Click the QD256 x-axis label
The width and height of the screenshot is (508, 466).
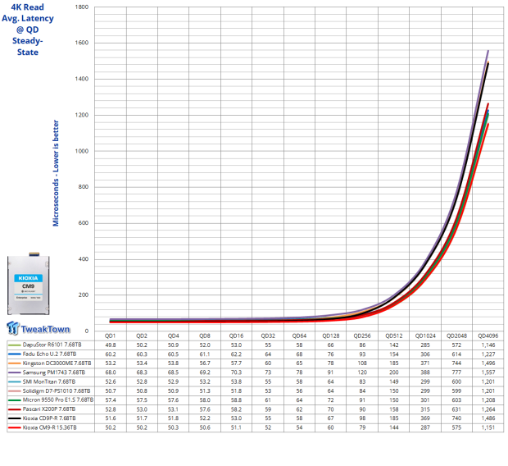(362, 336)
